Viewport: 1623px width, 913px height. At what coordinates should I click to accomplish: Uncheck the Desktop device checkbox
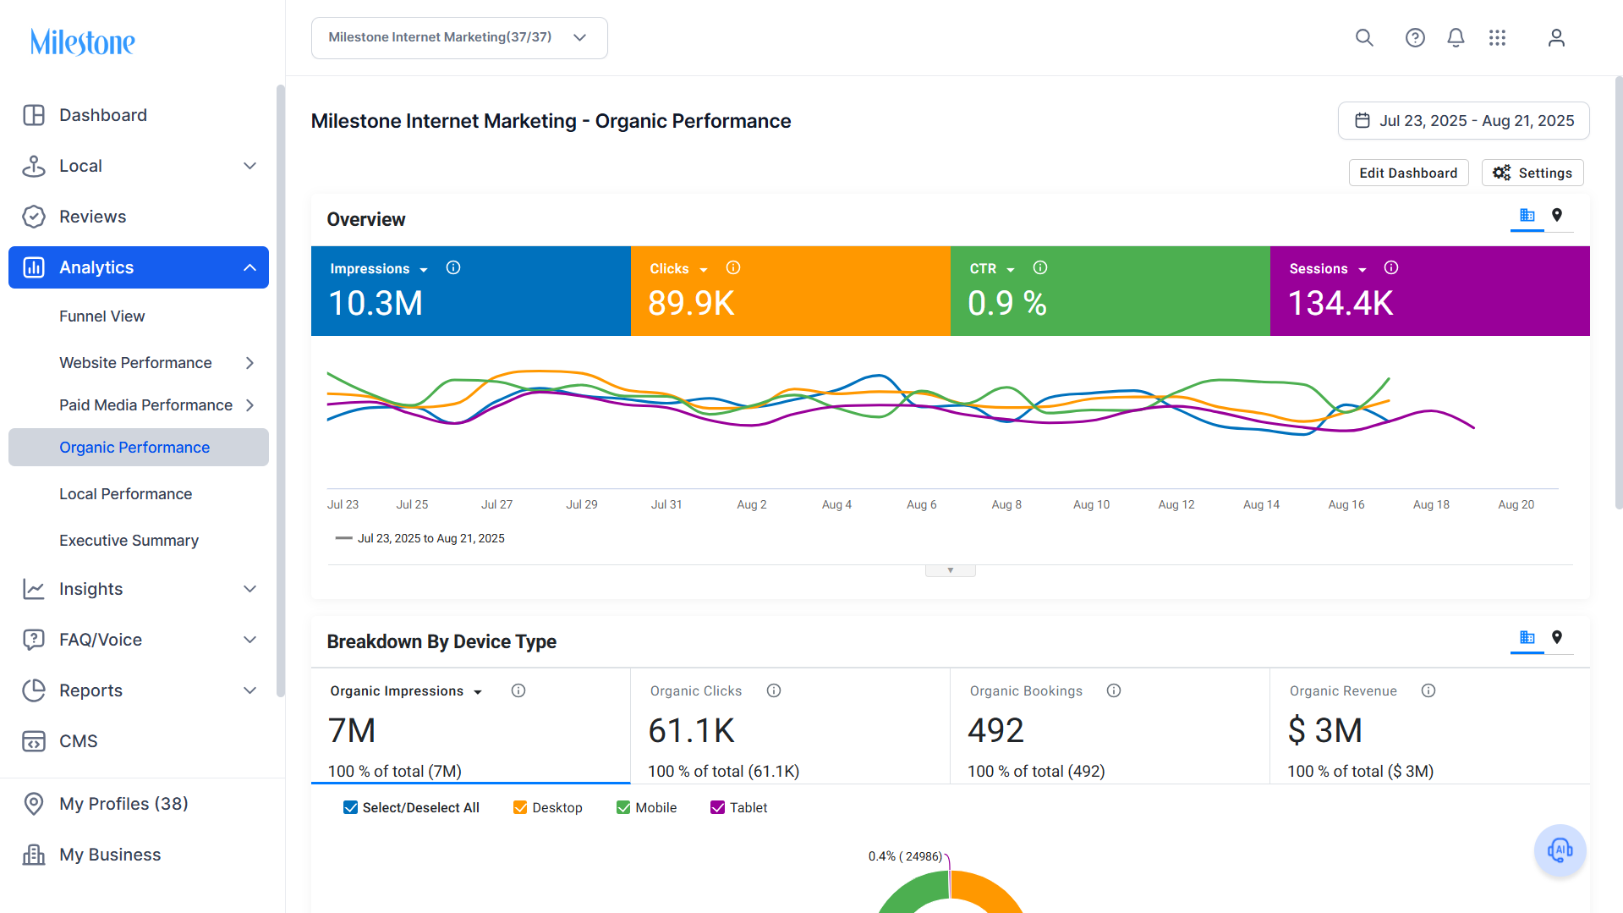[x=520, y=808]
